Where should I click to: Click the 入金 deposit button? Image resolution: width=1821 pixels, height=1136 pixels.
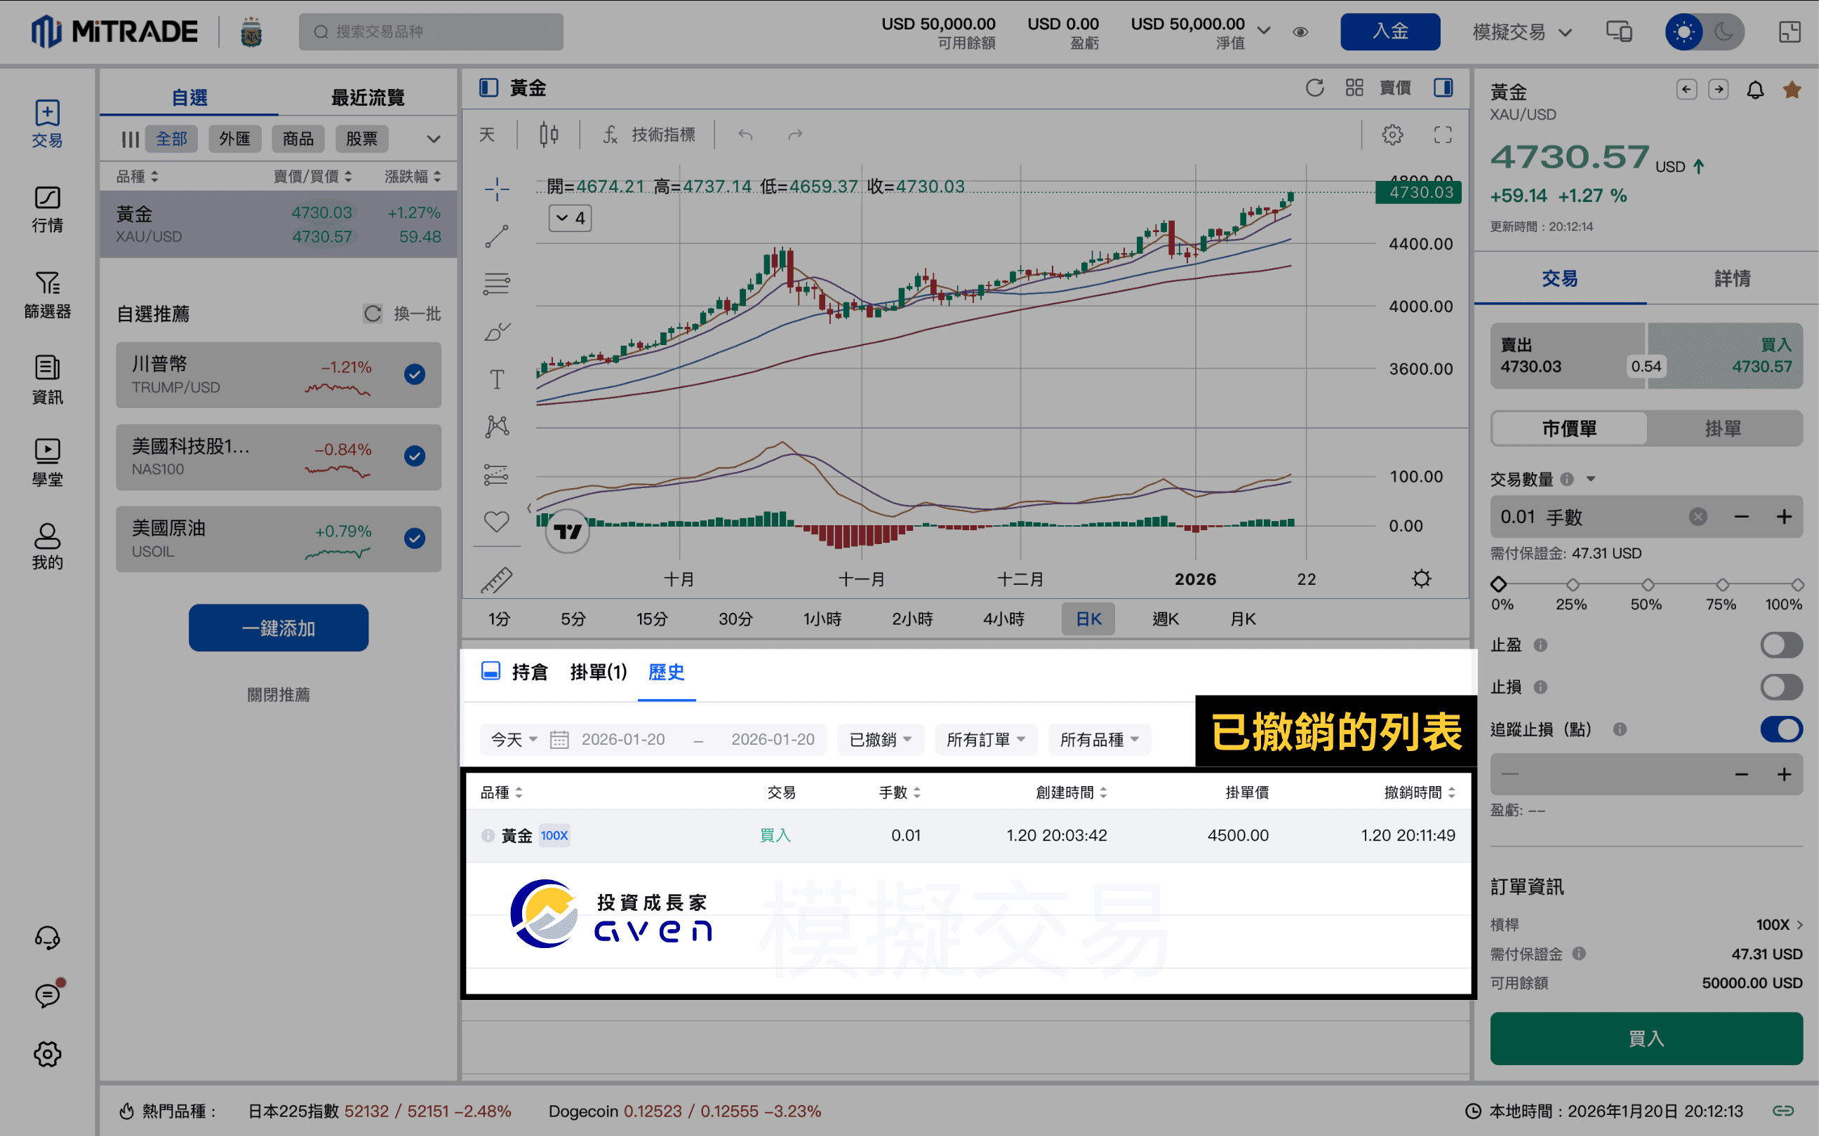[x=1390, y=32]
